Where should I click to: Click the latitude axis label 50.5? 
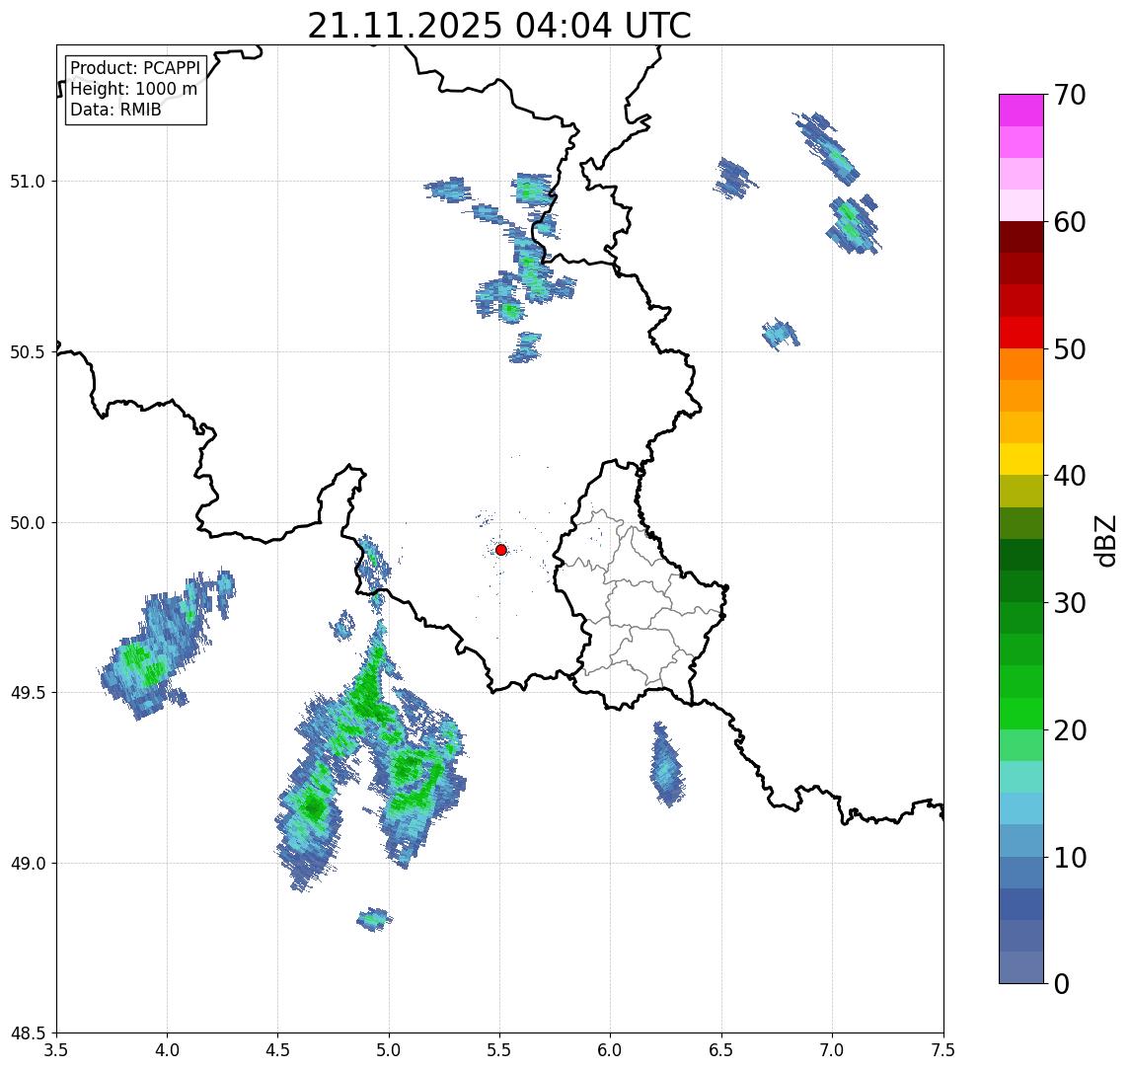(x=28, y=352)
